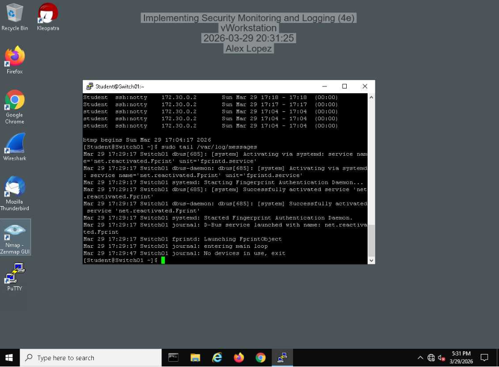
Task: Open the Command Prompt taskbar icon
Action: pos(173,358)
